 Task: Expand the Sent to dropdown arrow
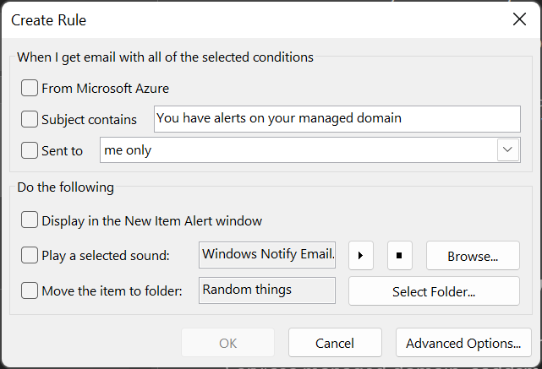coord(507,150)
